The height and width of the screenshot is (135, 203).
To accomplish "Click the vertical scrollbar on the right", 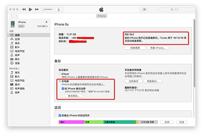I will (194, 53).
